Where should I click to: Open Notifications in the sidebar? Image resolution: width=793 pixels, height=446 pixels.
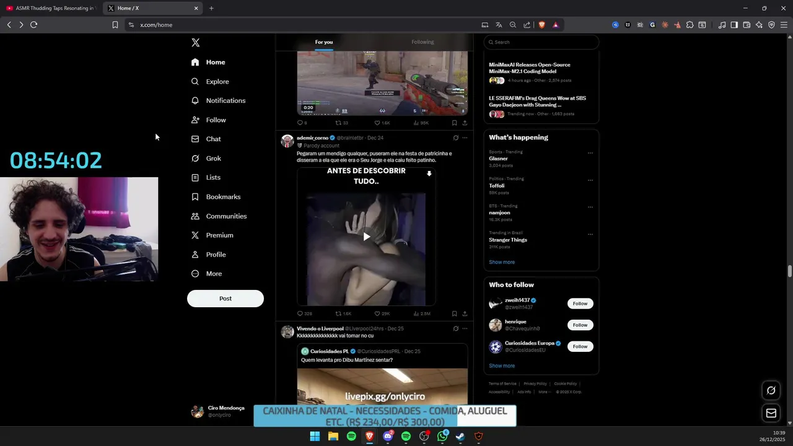(218, 100)
